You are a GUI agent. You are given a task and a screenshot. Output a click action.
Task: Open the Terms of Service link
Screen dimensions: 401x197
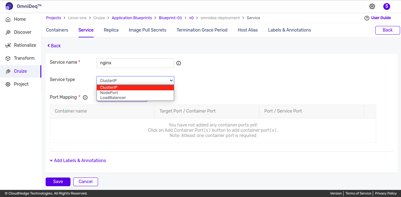[x=358, y=193]
